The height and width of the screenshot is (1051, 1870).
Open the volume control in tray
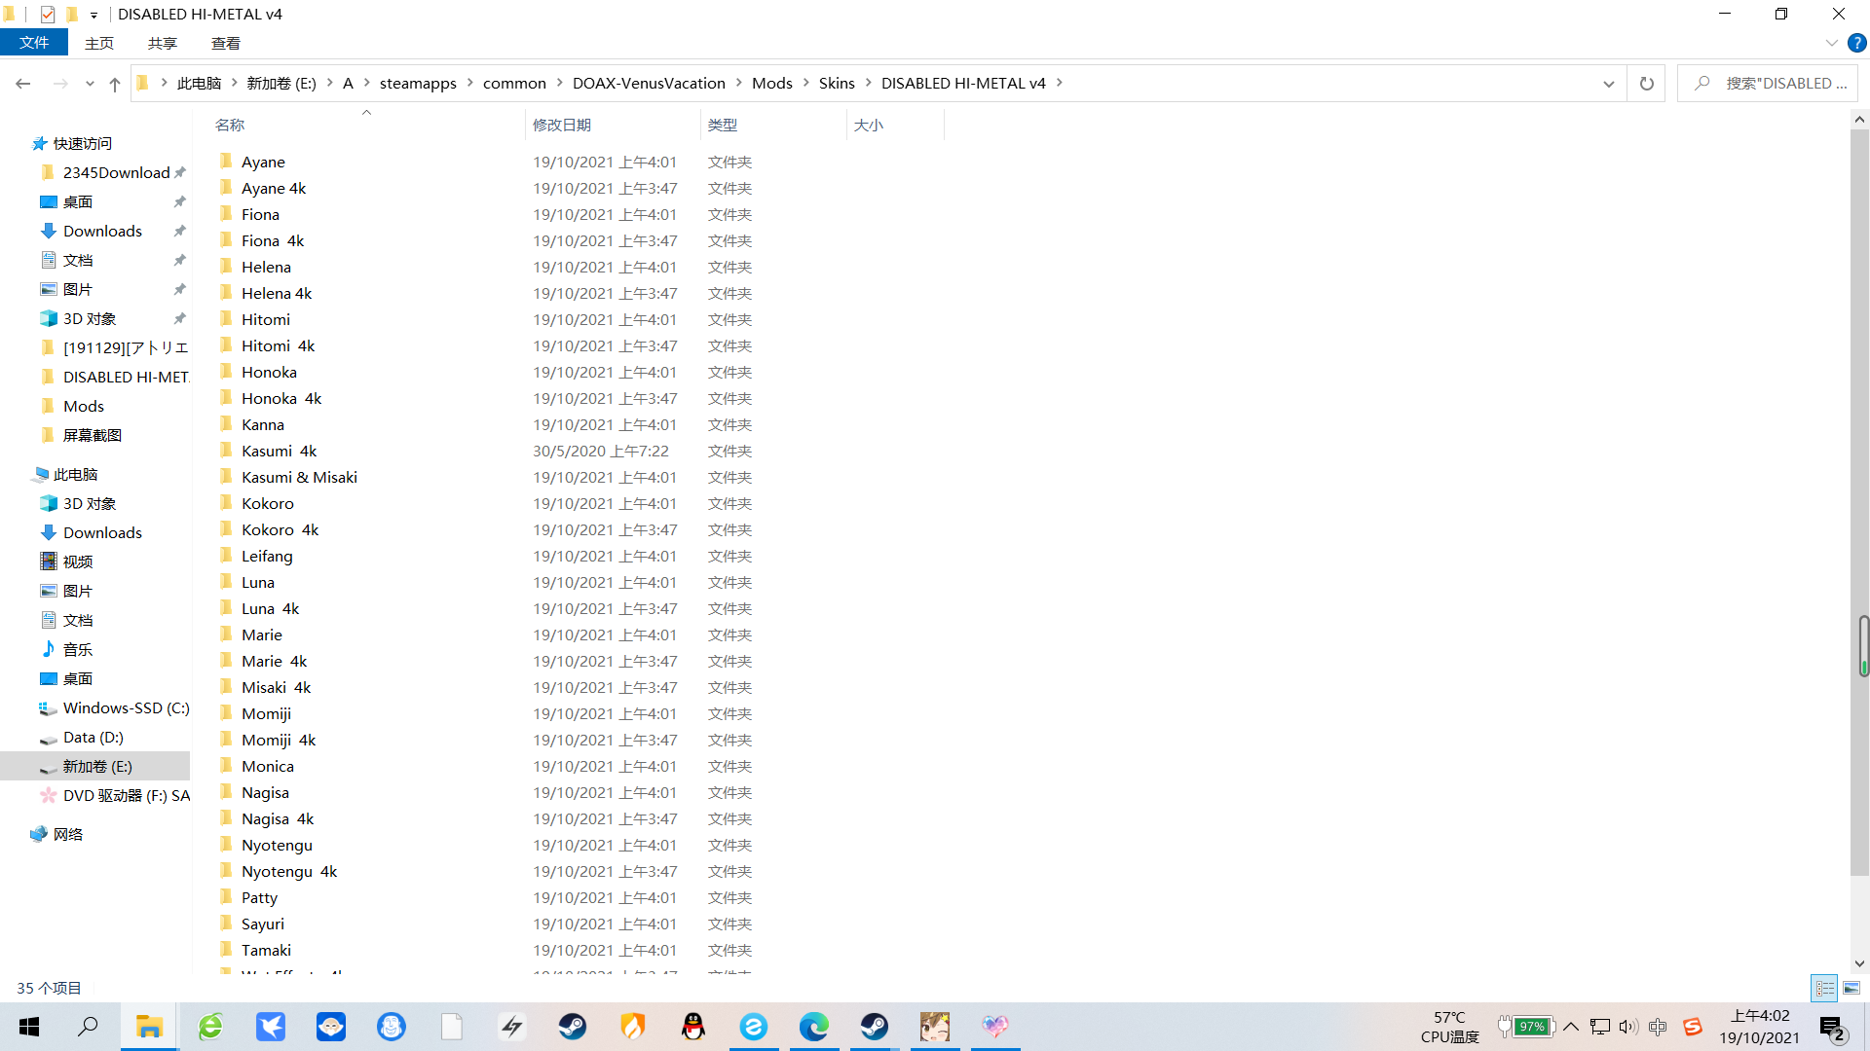[1627, 1027]
